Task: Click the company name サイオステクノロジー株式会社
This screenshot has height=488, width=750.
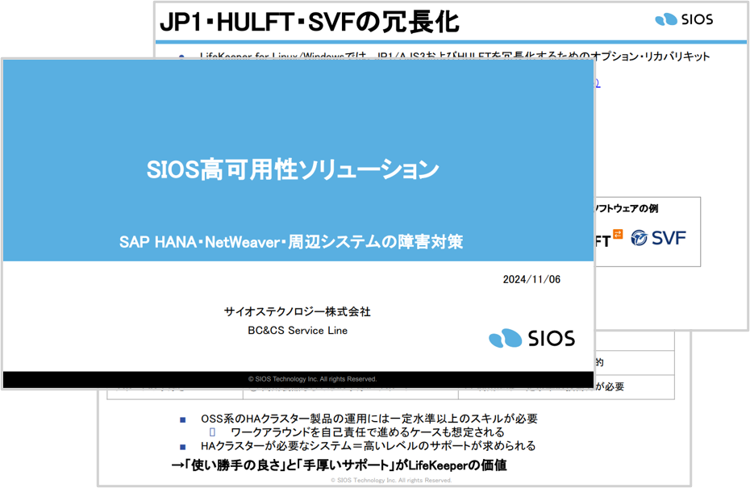Action: [298, 312]
